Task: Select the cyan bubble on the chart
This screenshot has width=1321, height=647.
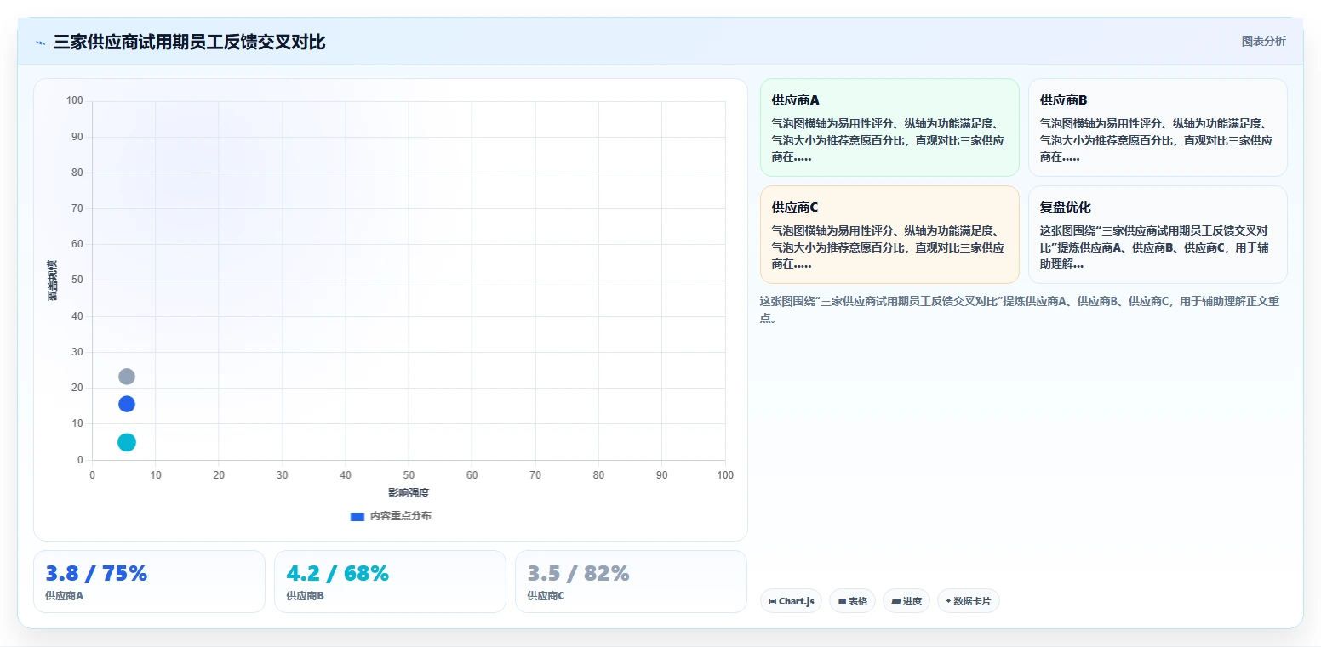Action: (x=127, y=442)
